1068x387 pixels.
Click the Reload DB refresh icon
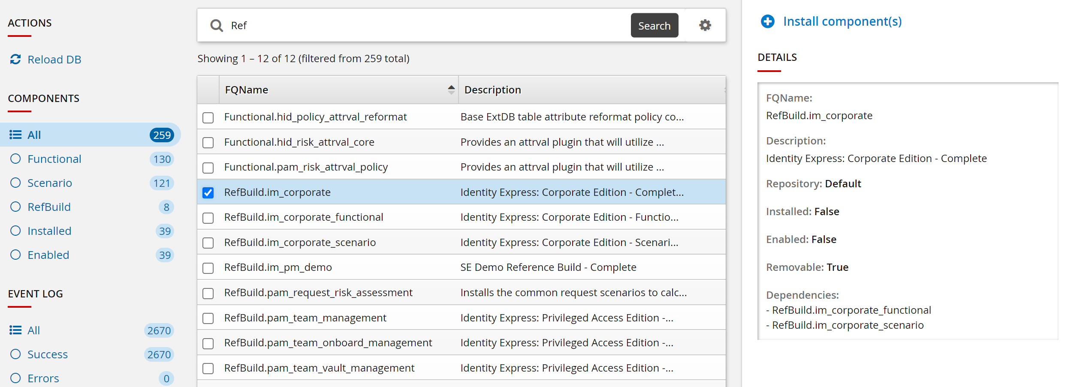tap(15, 59)
